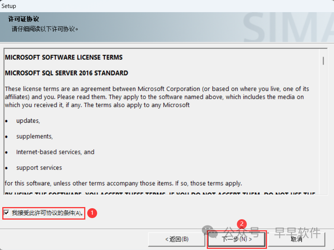
Task: Enable the 我接受此许可协议的条件 checkbox
Action: pos(6,213)
